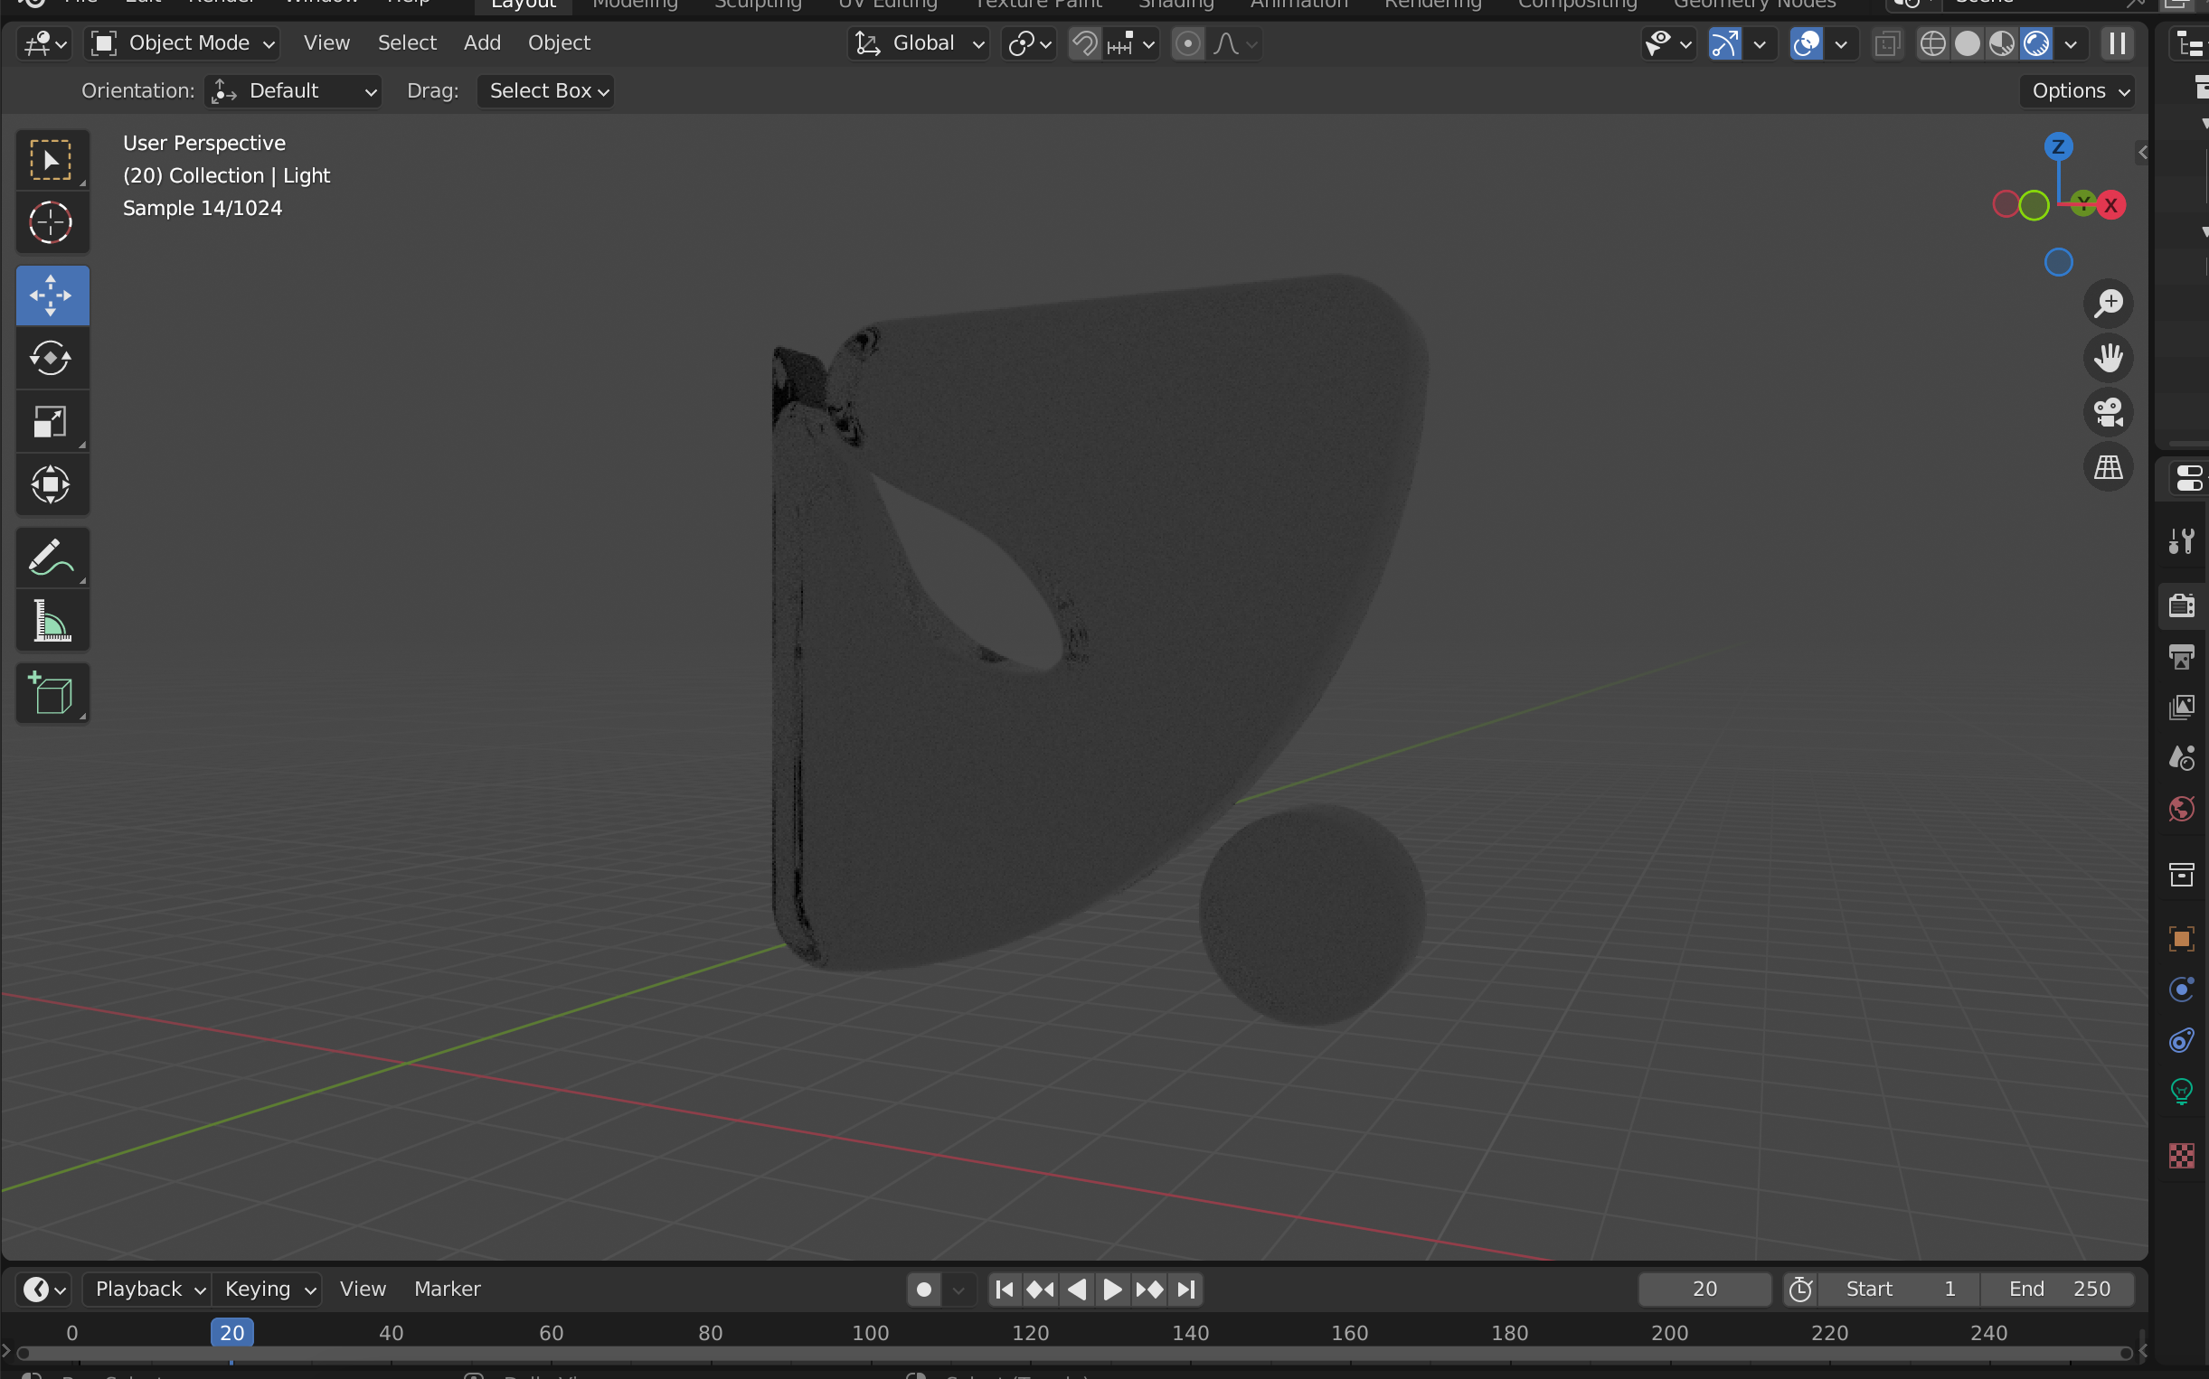The image size is (2209, 1379).
Task: Open the Object Properties tab
Action: click(2181, 939)
